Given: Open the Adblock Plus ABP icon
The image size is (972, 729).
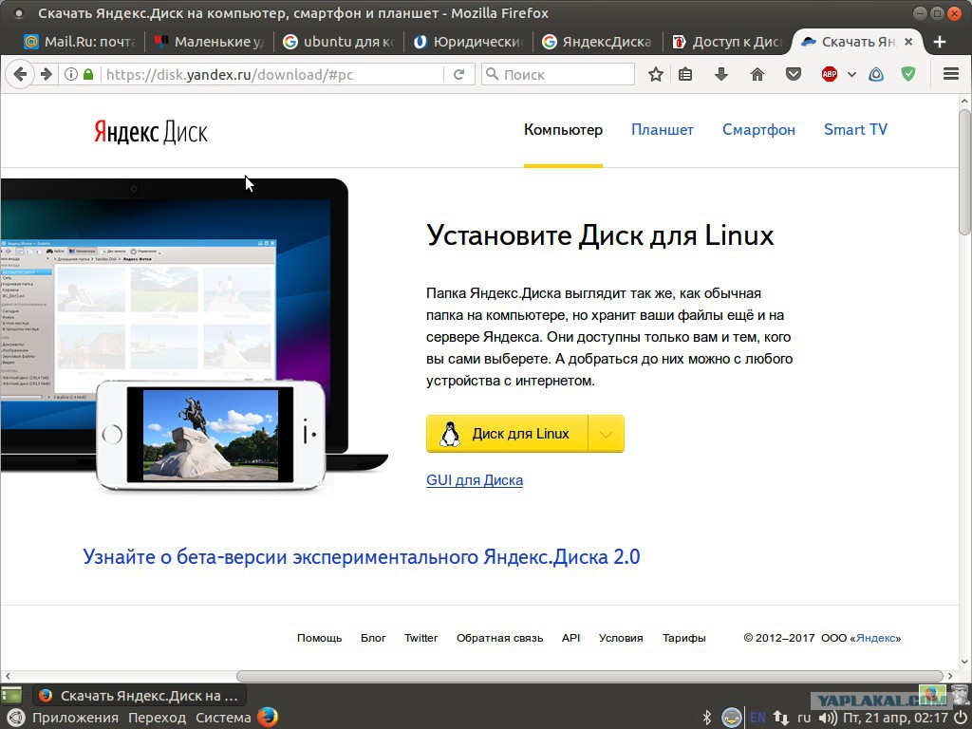Looking at the screenshot, I should (829, 74).
